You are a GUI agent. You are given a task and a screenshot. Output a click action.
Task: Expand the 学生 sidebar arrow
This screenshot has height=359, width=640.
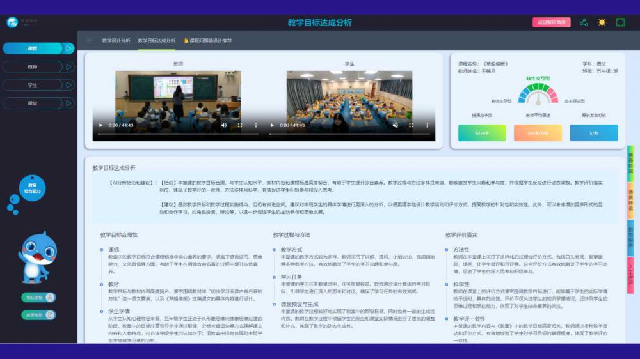point(69,84)
